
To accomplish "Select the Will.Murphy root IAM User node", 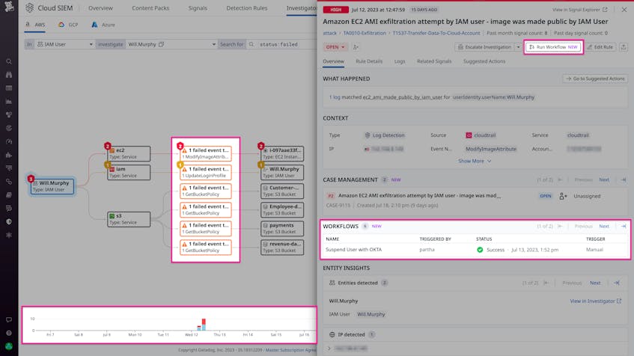I will tap(52, 186).
